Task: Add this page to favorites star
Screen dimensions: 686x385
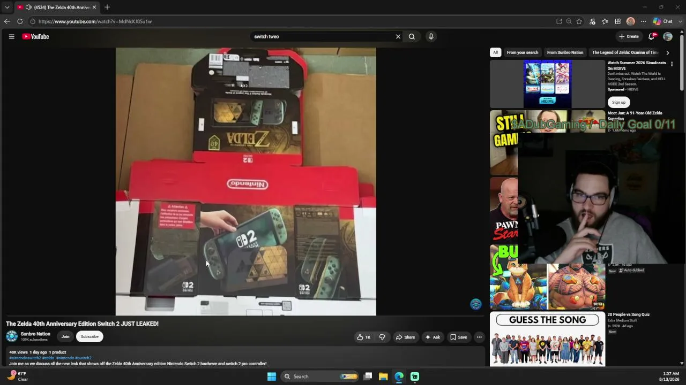Action: pyautogui.click(x=579, y=21)
